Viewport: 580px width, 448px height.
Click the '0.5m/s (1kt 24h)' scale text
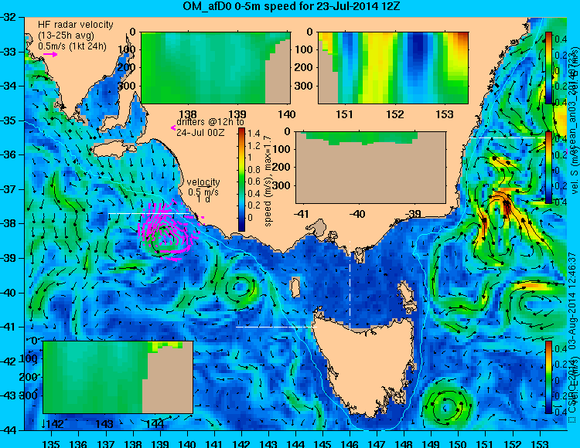point(72,46)
